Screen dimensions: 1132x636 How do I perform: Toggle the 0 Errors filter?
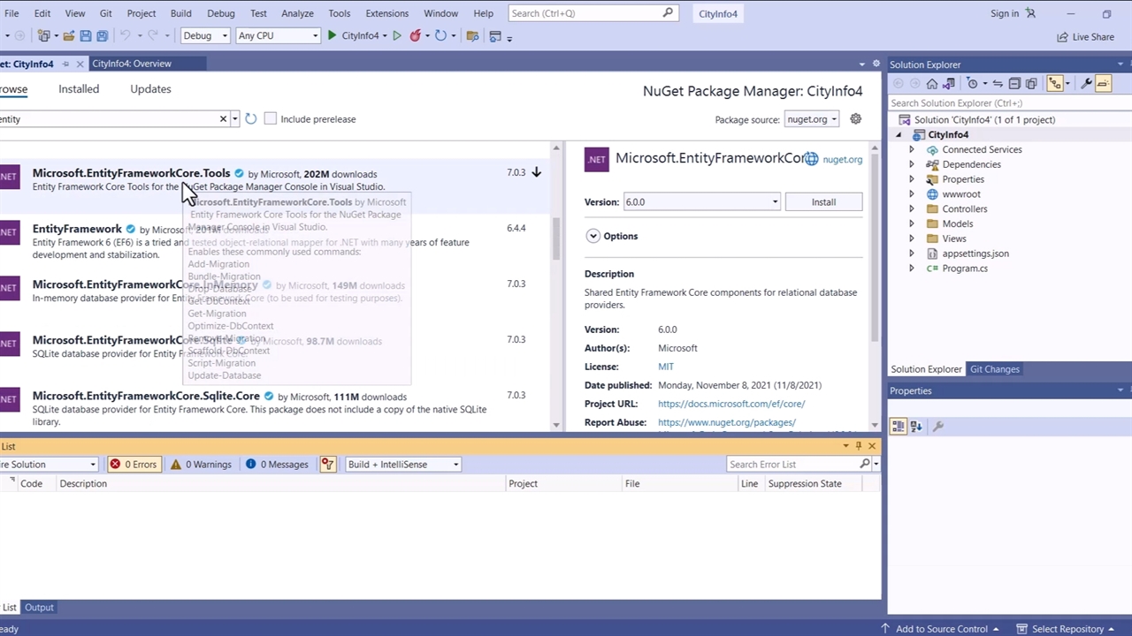[x=133, y=465]
